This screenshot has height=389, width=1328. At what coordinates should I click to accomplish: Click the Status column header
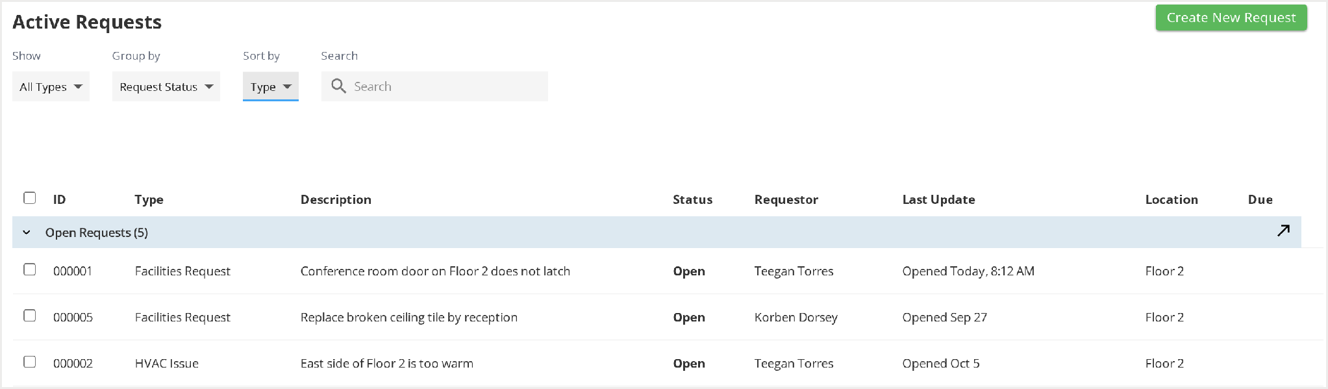tap(692, 199)
